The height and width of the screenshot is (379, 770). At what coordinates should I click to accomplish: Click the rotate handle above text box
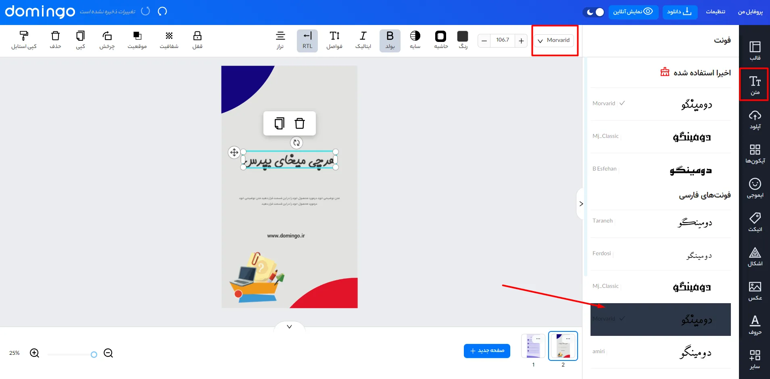pyautogui.click(x=296, y=142)
